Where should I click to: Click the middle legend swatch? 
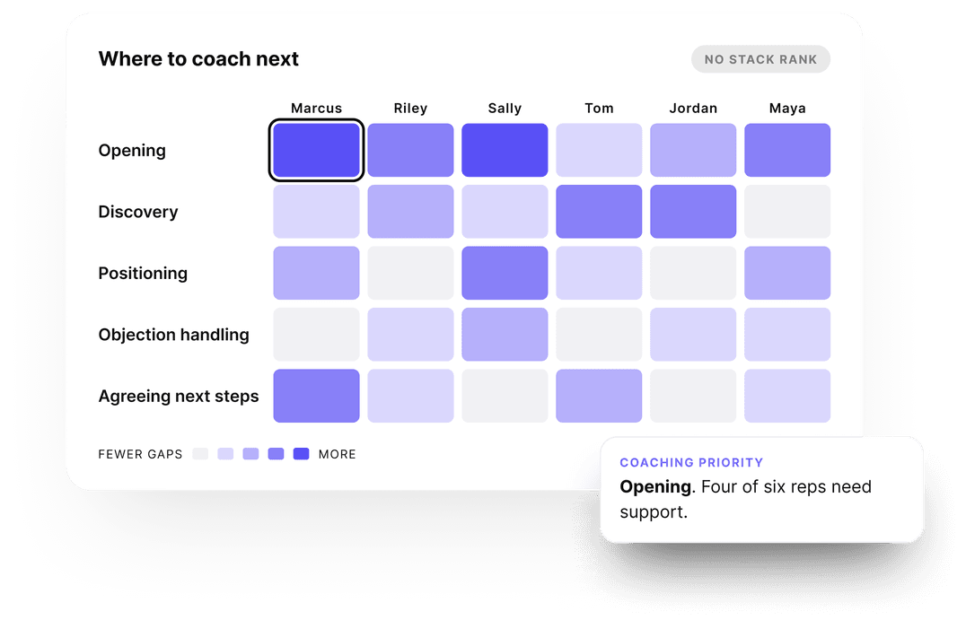coord(250,454)
